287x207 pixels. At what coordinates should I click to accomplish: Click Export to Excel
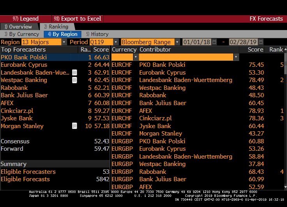pyautogui.click(x=78, y=19)
